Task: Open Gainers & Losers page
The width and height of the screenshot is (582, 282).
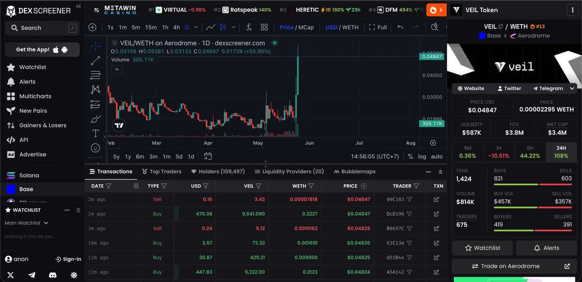Action: coord(43,125)
